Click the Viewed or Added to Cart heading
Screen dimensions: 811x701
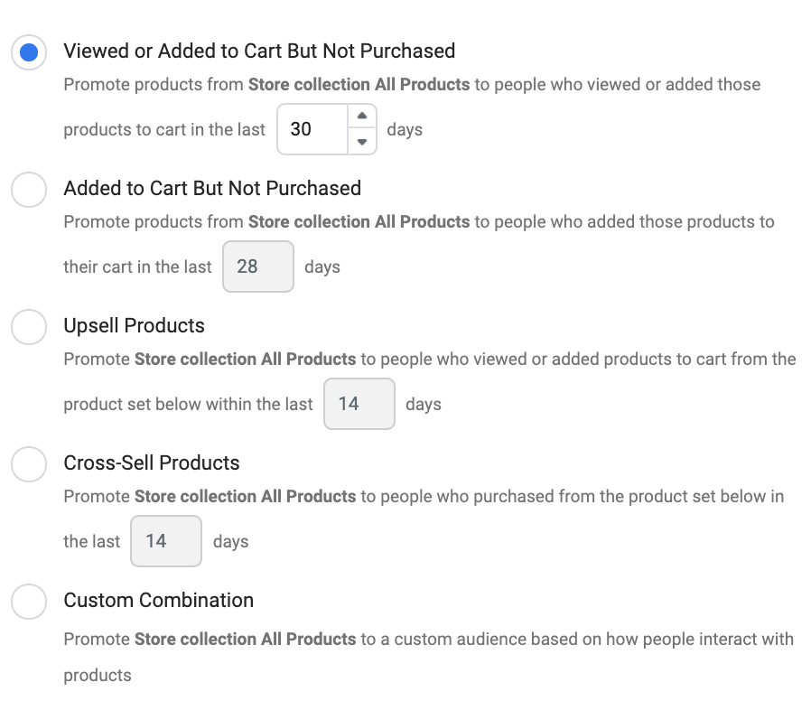tap(259, 51)
